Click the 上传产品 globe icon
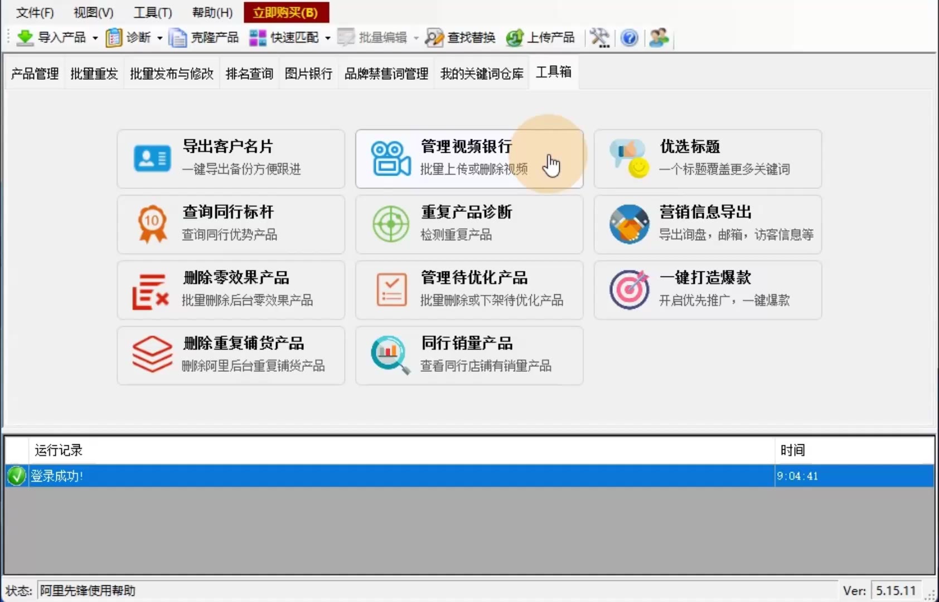Viewport: 939px width, 602px height. pos(514,37)
